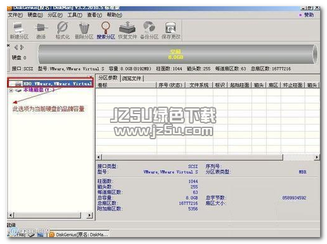Select HD0 VMware Virtual disk tree item
This screenshot has height=244, width=327.
(x=57, y=83)
